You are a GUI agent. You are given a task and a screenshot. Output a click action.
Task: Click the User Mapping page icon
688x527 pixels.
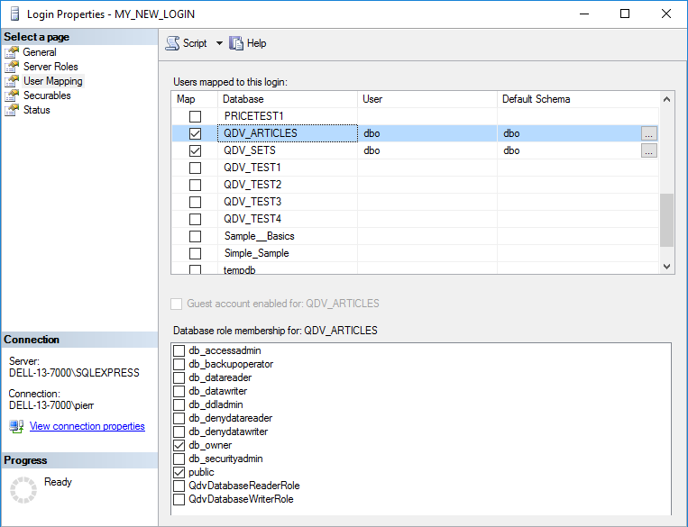pyautogui.click(x=12, y=81)
